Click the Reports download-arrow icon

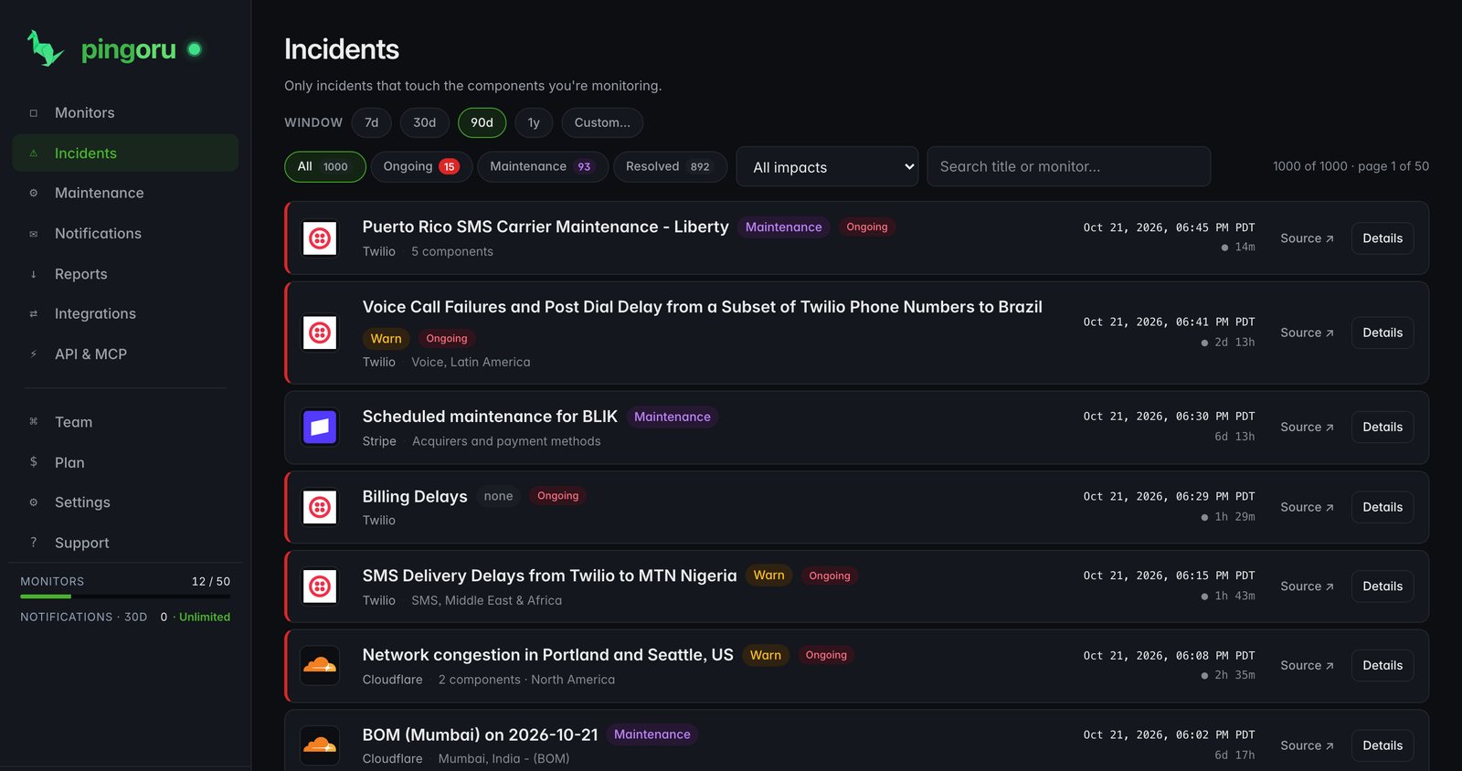coord(34,274)
